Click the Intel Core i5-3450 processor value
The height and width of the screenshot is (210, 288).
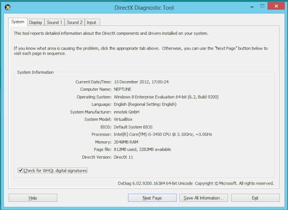point(163,134)
